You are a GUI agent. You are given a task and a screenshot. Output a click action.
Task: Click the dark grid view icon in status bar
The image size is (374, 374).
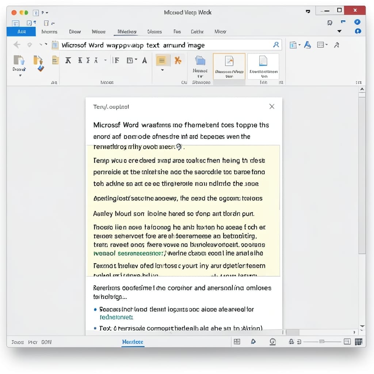(359, 341)
